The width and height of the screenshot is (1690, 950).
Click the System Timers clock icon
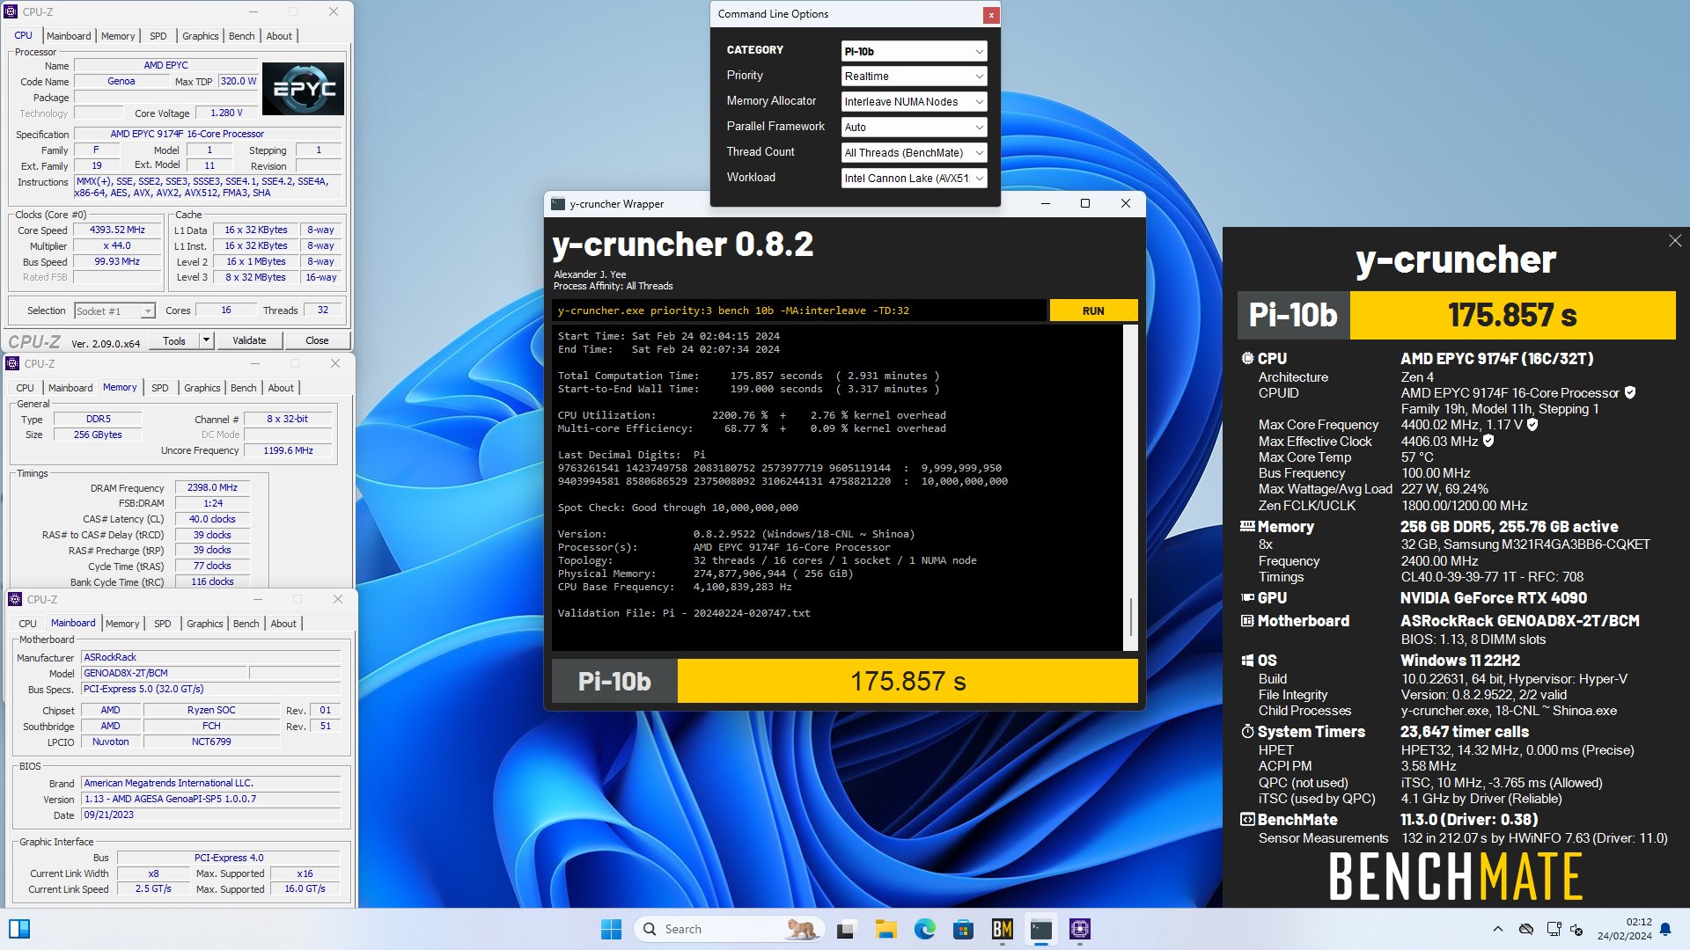point(1247,732)
